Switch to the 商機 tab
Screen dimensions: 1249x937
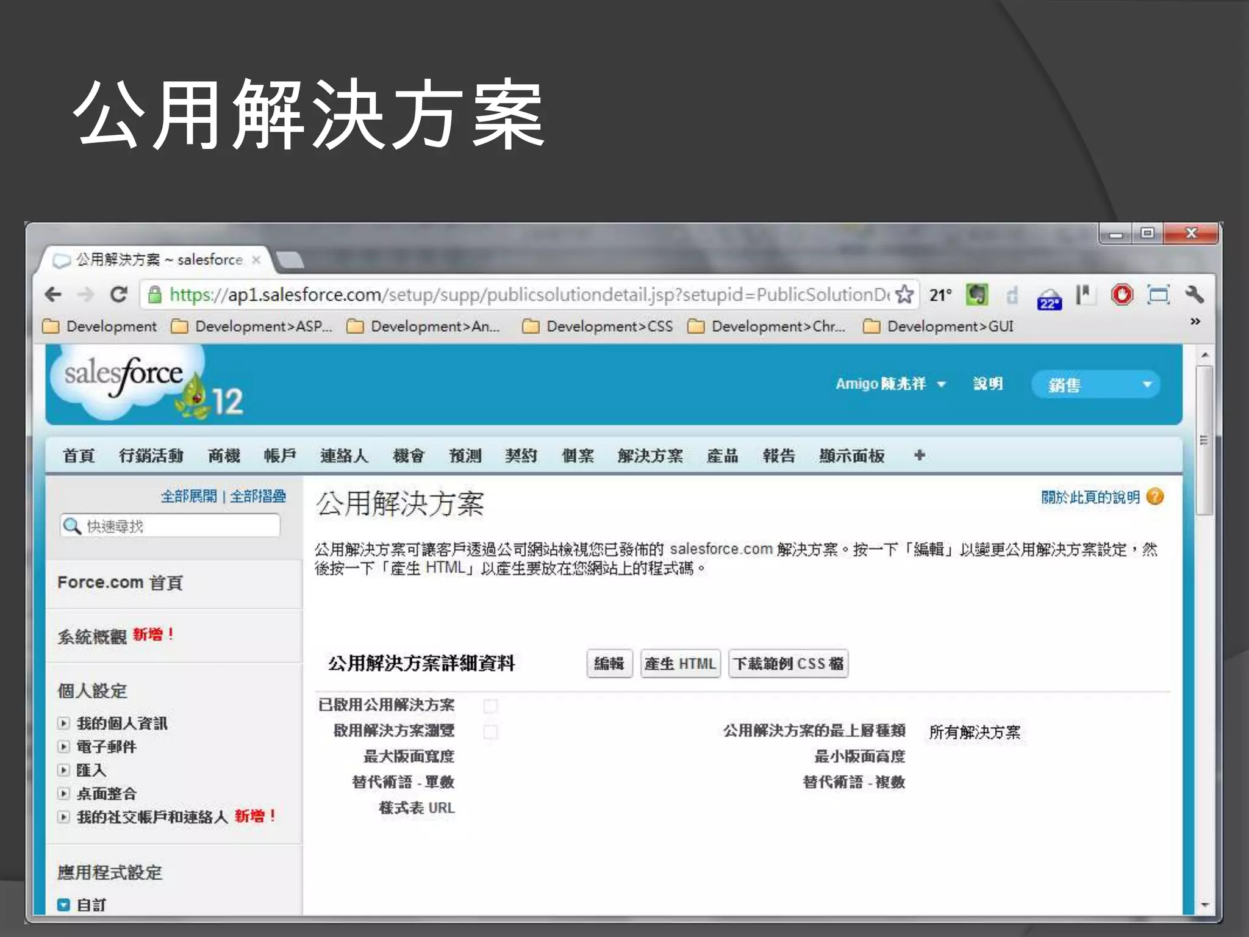coord(224,456)
